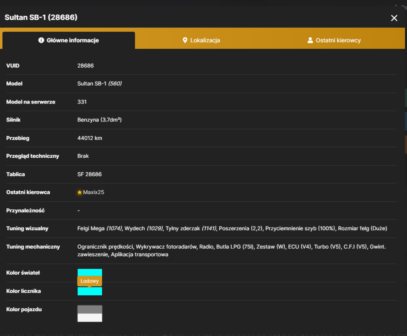Click the white lower Kolor pojazdu swatch
Image resolution: width=407 pixels, height=336 pixels.
tap(90, 318)
